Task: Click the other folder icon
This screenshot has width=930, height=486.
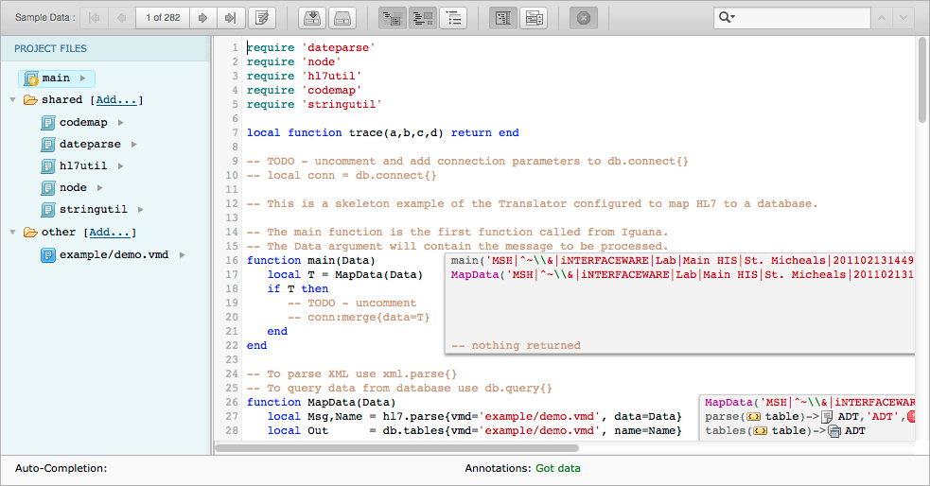Action: pos(30,233)
